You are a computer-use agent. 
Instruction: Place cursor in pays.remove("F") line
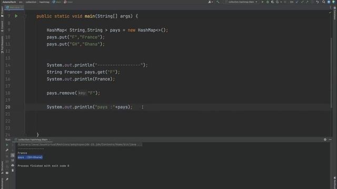(73, 93)
